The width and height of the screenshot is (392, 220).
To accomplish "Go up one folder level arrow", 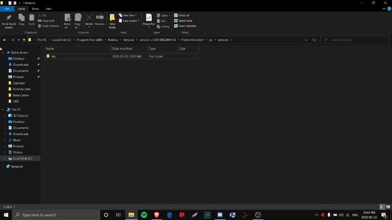I will coord(24,40).
